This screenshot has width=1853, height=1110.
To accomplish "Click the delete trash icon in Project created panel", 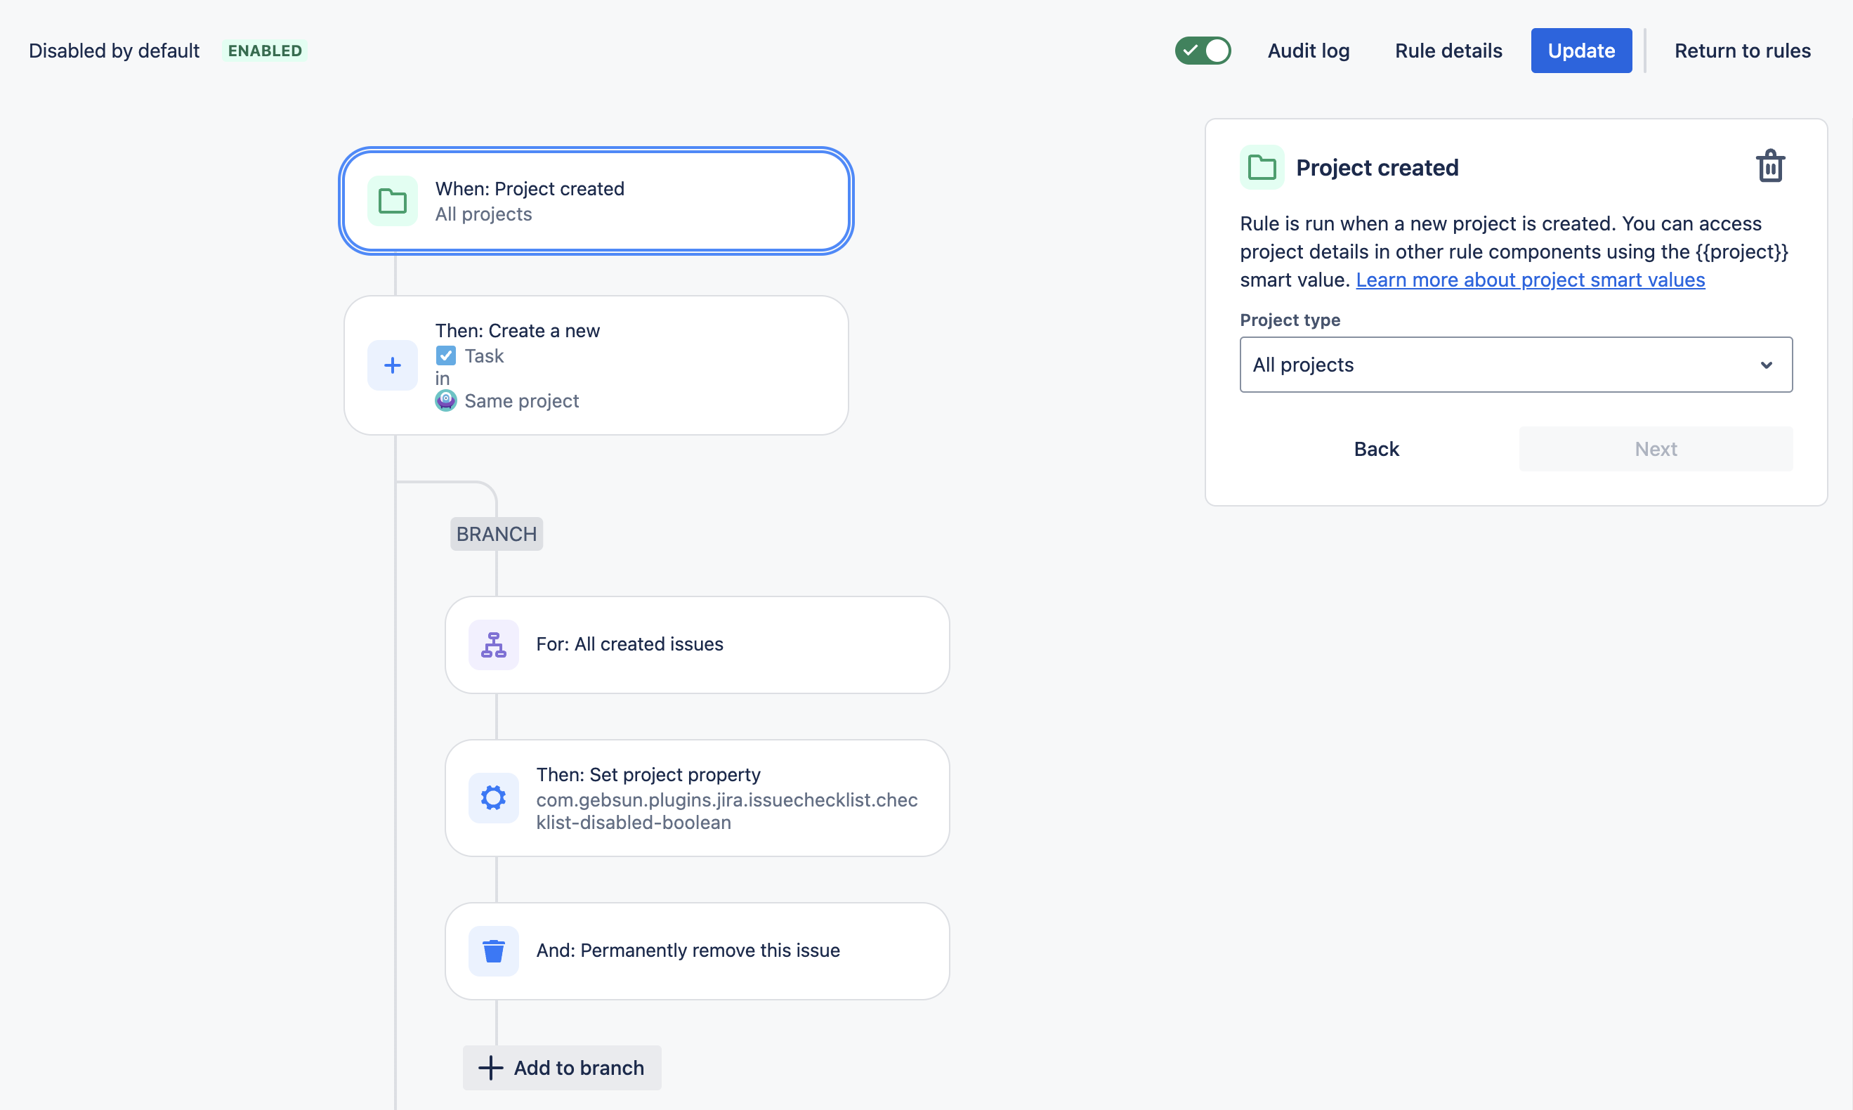I will point(1770,165).
